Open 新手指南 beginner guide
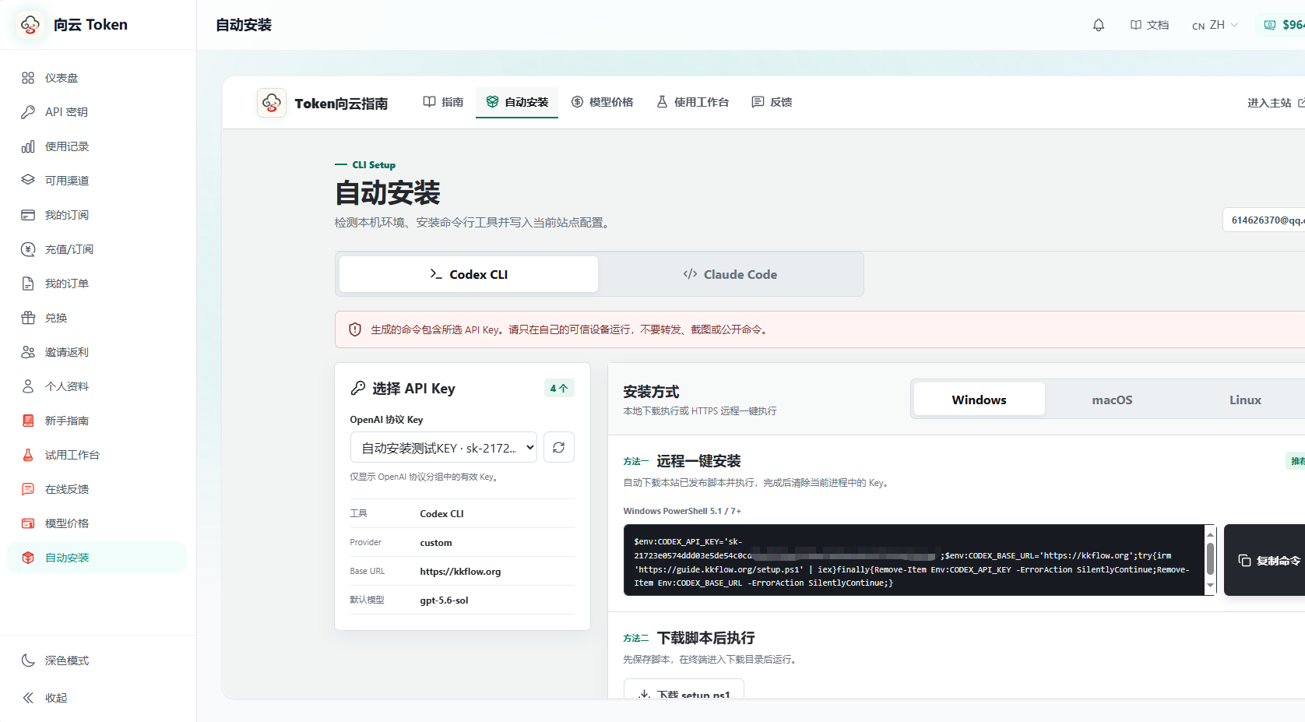The width and height of the screenshot is (1305, 722). click(97, 421)
